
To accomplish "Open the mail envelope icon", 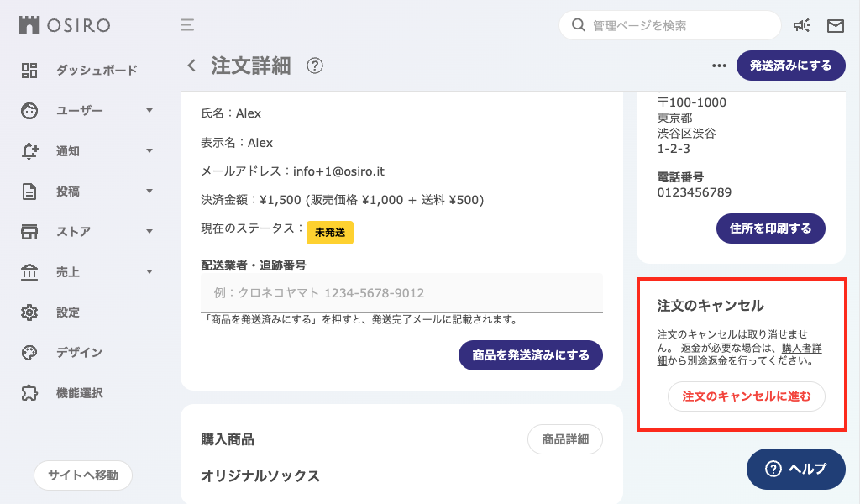I will [836, 25].
